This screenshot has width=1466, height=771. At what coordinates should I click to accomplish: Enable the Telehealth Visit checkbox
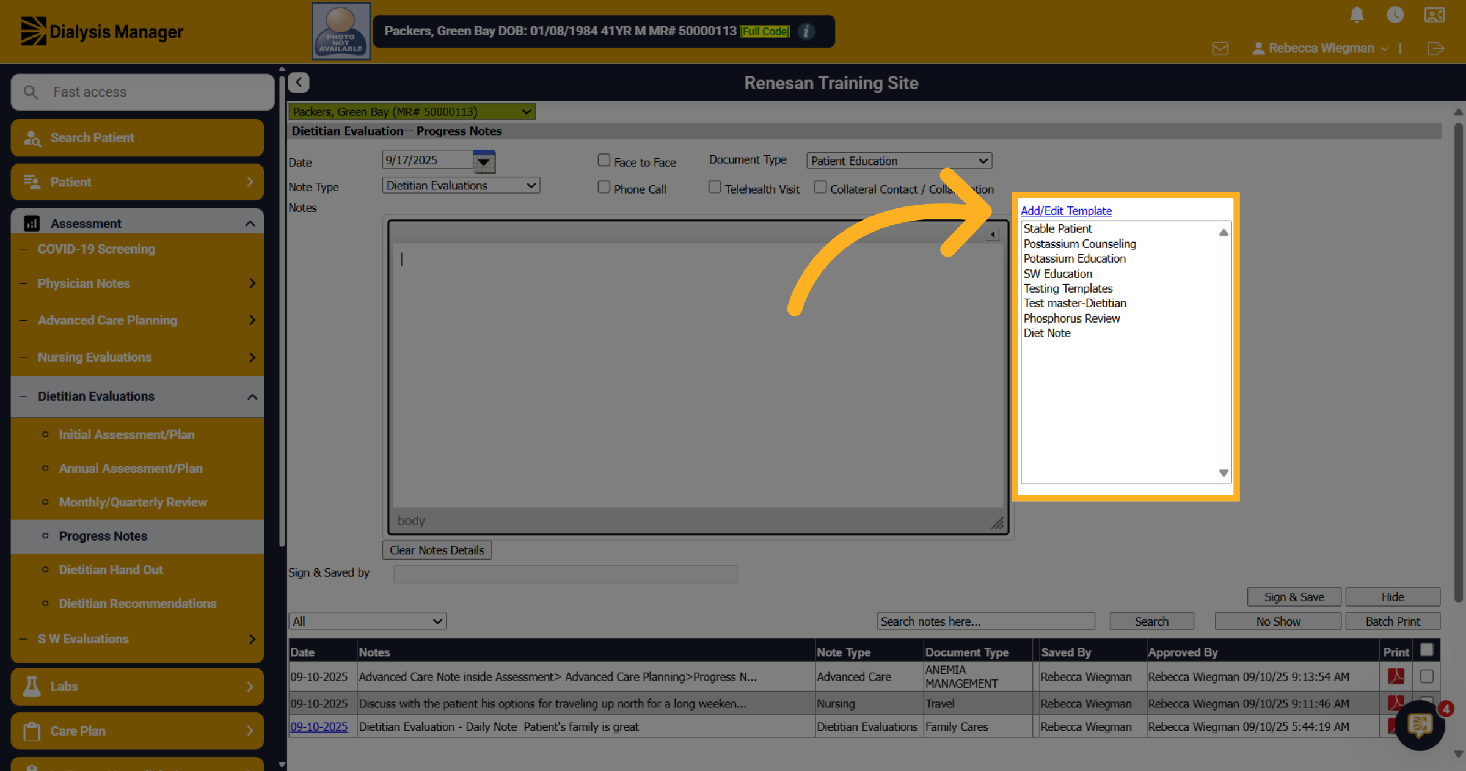click(x=715, y=187)
